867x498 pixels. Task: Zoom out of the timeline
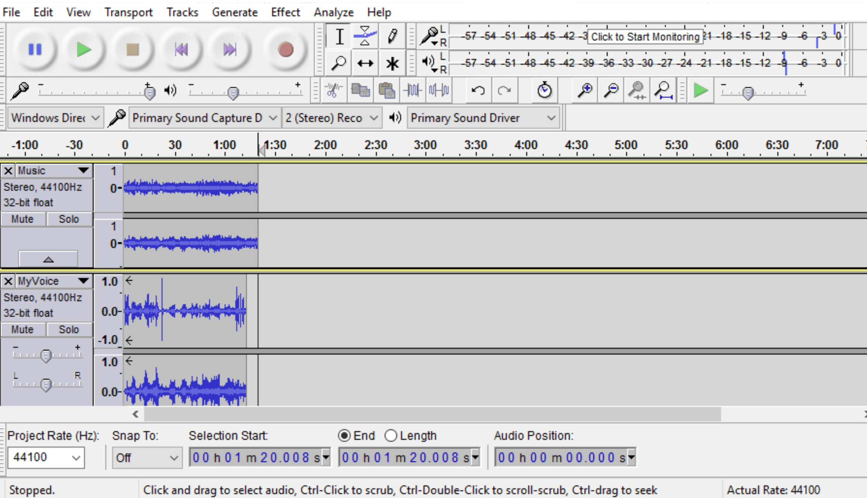[x=611, y=91]
